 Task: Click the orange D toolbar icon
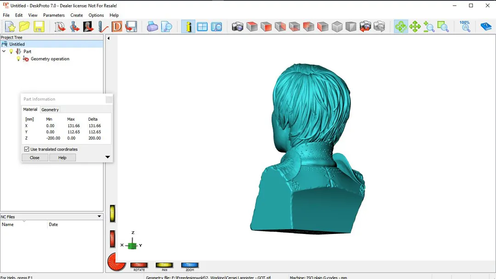117,27
